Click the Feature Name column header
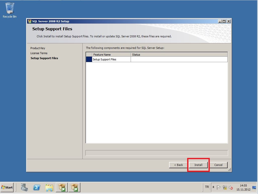The height and width of the screenshot is (194, 258). pos(111,55)
